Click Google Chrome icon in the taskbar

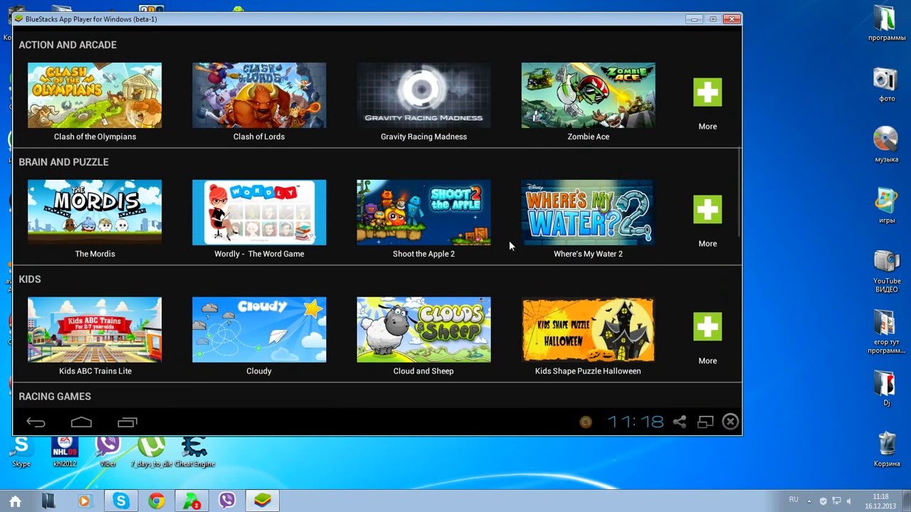point(156,501)
